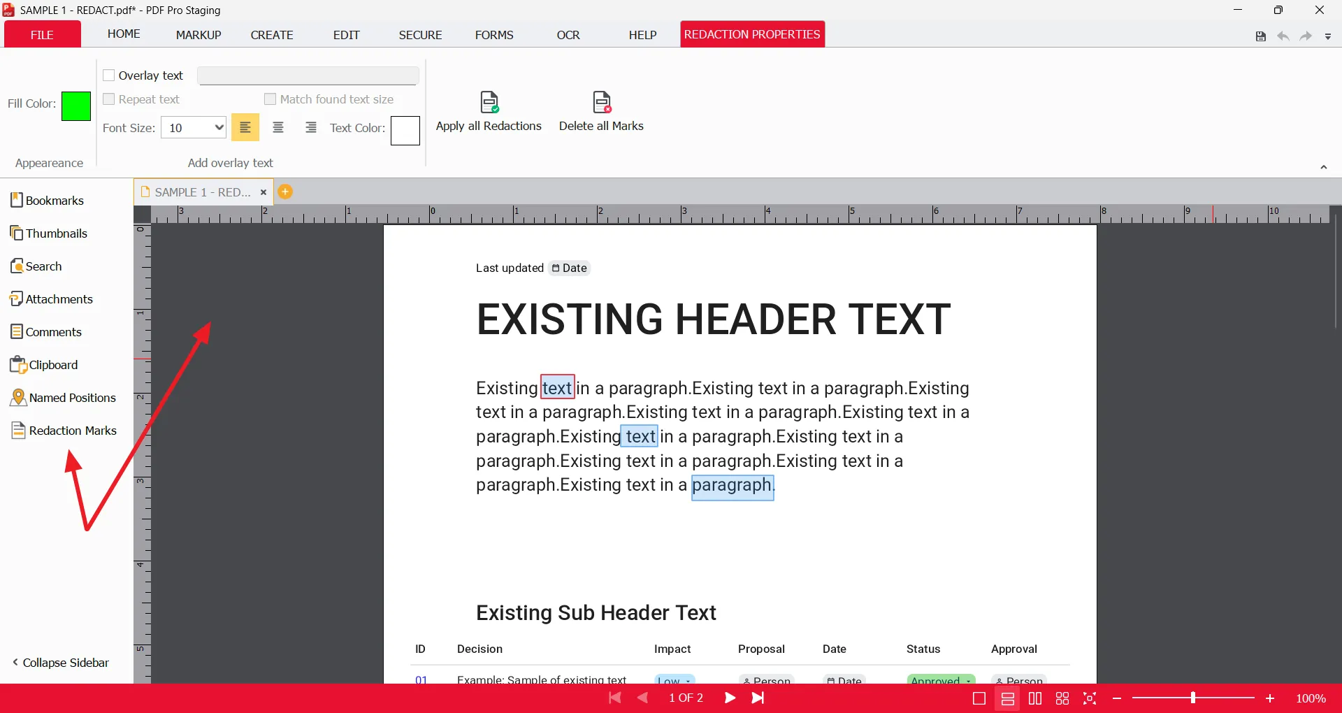The height and width of the screenshot is (713, 1342).
Task: Click the Delete all Marks icon
Action: click(x=602, y=102)
